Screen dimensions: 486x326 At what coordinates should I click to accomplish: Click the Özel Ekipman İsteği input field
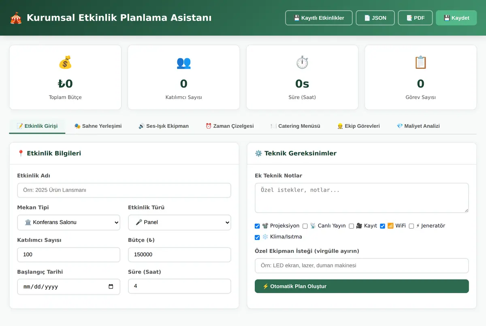pos(362,266)
